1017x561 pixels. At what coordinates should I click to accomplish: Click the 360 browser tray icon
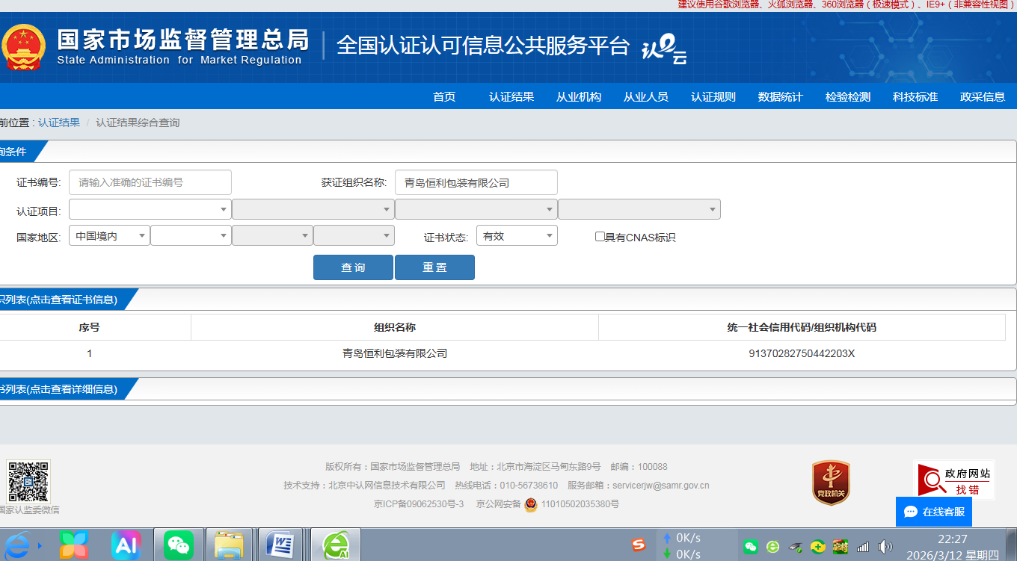coord(772,547)
